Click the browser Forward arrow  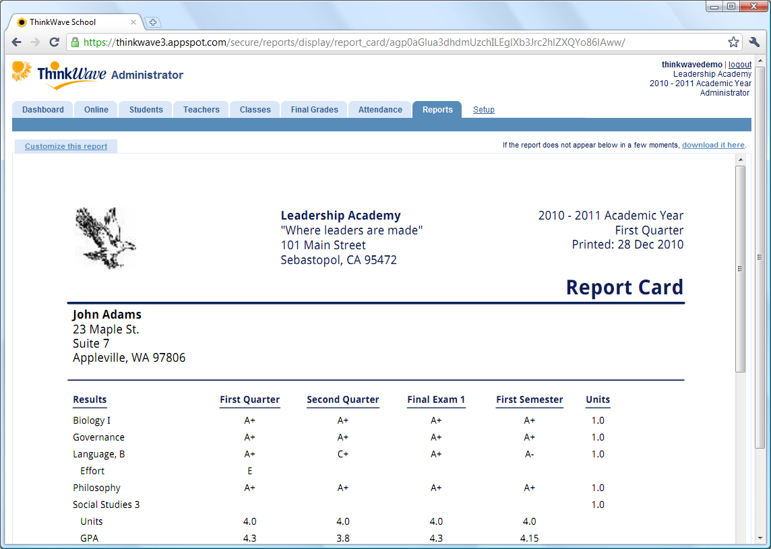[x=36, y=42]
